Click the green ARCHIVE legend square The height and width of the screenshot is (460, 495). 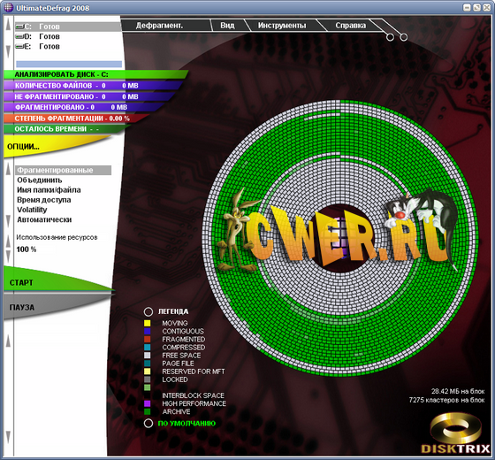[x=147, y=411]
